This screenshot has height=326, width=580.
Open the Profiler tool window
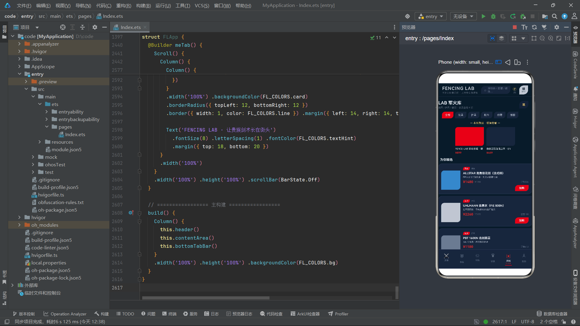[x=338, y=314]
